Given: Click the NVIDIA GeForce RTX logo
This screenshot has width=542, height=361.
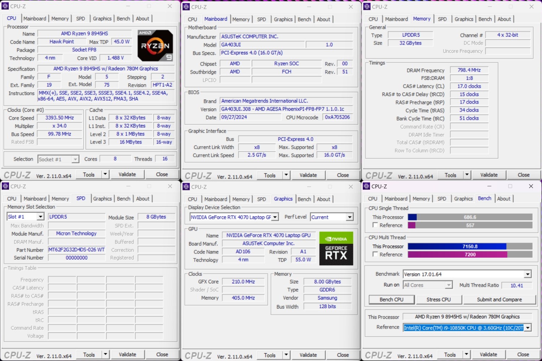Looking at the screenshot, I should coord(336,248).
